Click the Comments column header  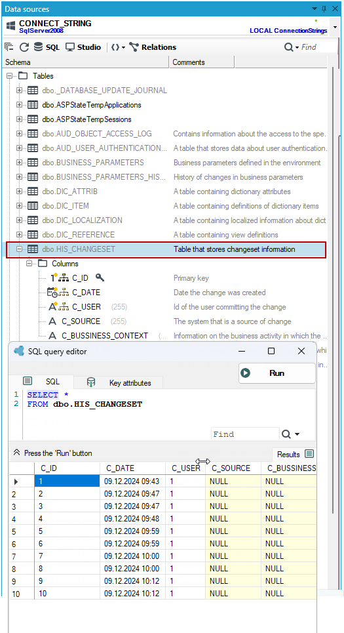coord(202,62)
